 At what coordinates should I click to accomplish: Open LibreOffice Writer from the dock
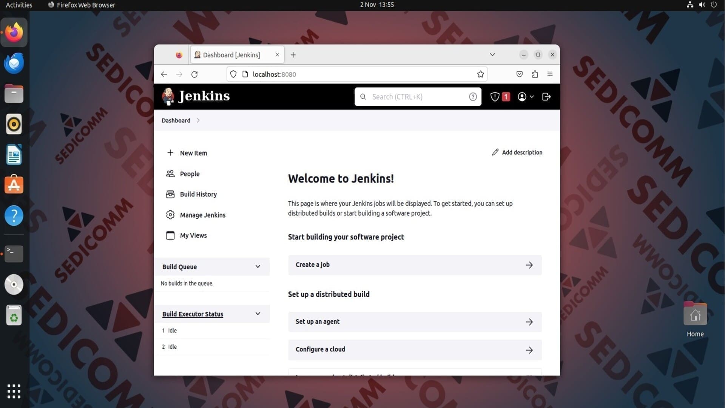pyautogui.click(x=14, y=155)
